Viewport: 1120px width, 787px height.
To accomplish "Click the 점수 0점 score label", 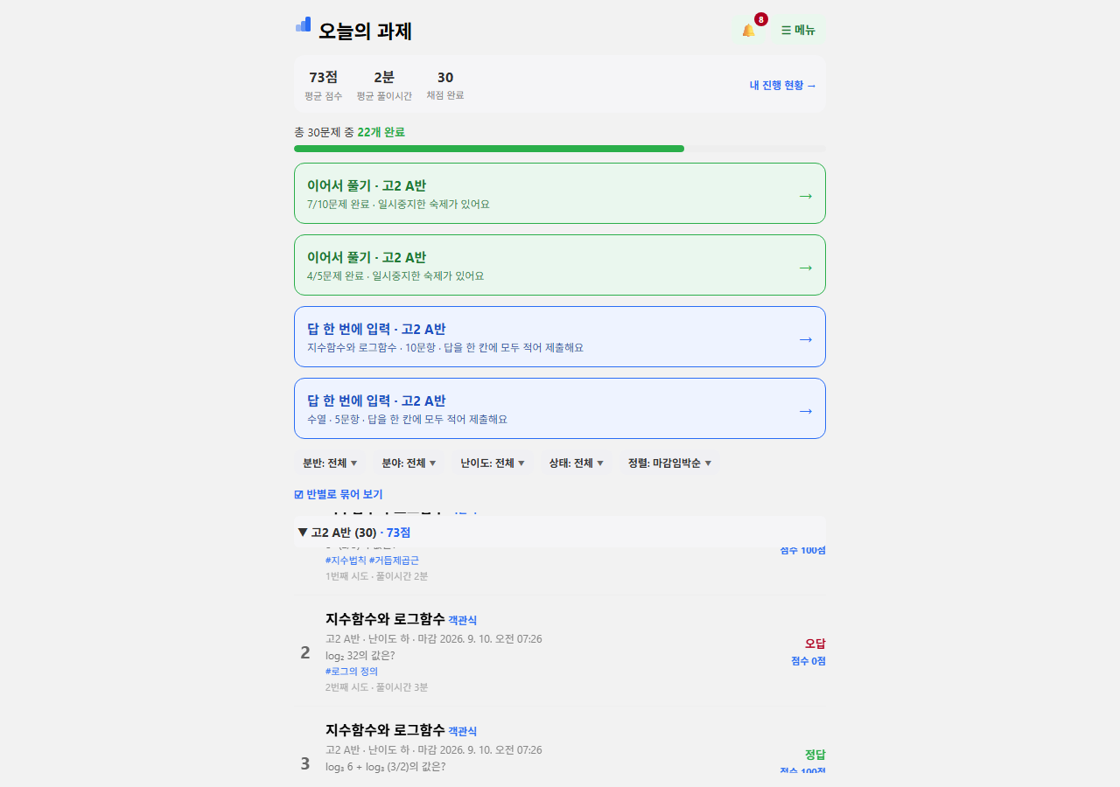I will point(808,661).
